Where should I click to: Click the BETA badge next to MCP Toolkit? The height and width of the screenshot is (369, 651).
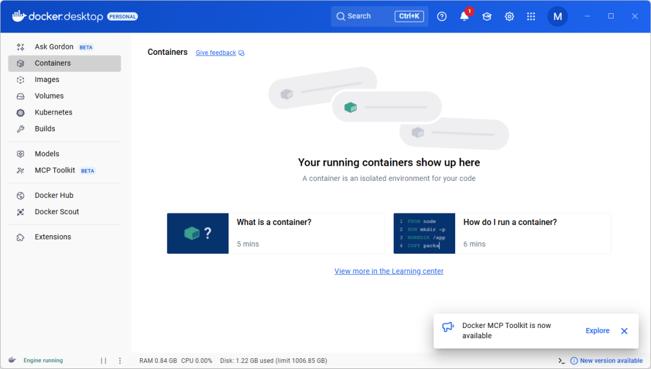tap(87, 171)
